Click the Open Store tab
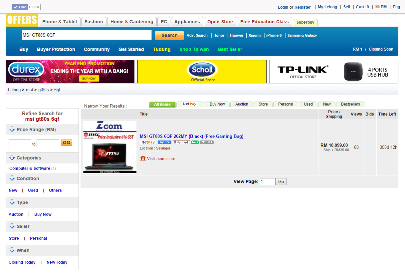 [220, 22]
